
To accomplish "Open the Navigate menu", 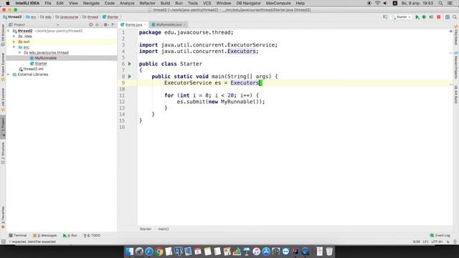I will 91,3.
